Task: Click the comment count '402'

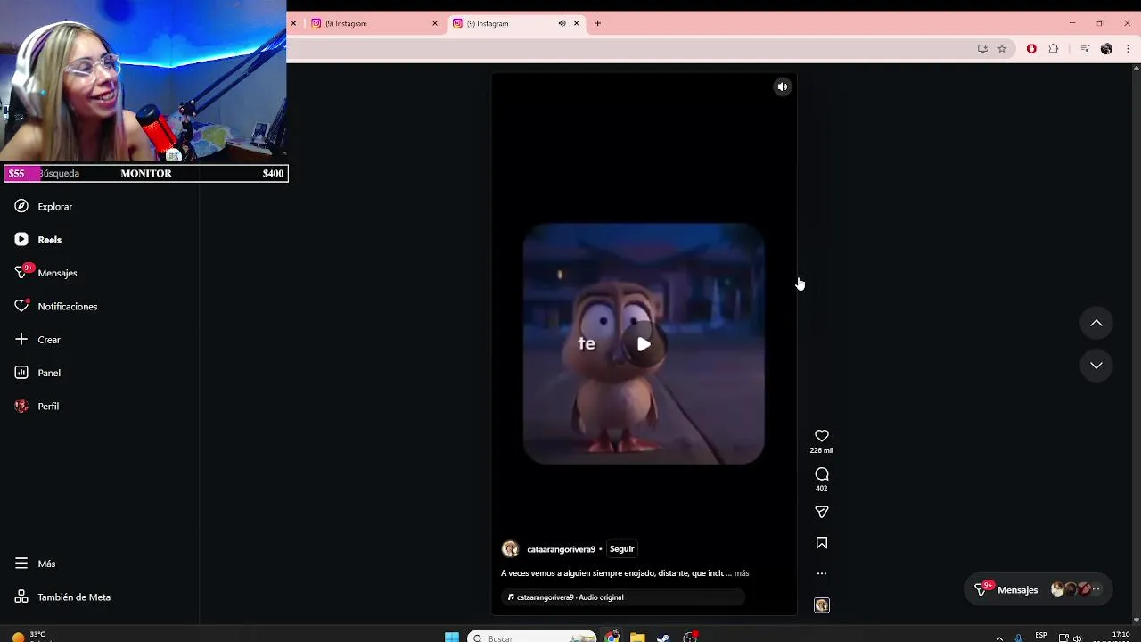Action: 822,489
